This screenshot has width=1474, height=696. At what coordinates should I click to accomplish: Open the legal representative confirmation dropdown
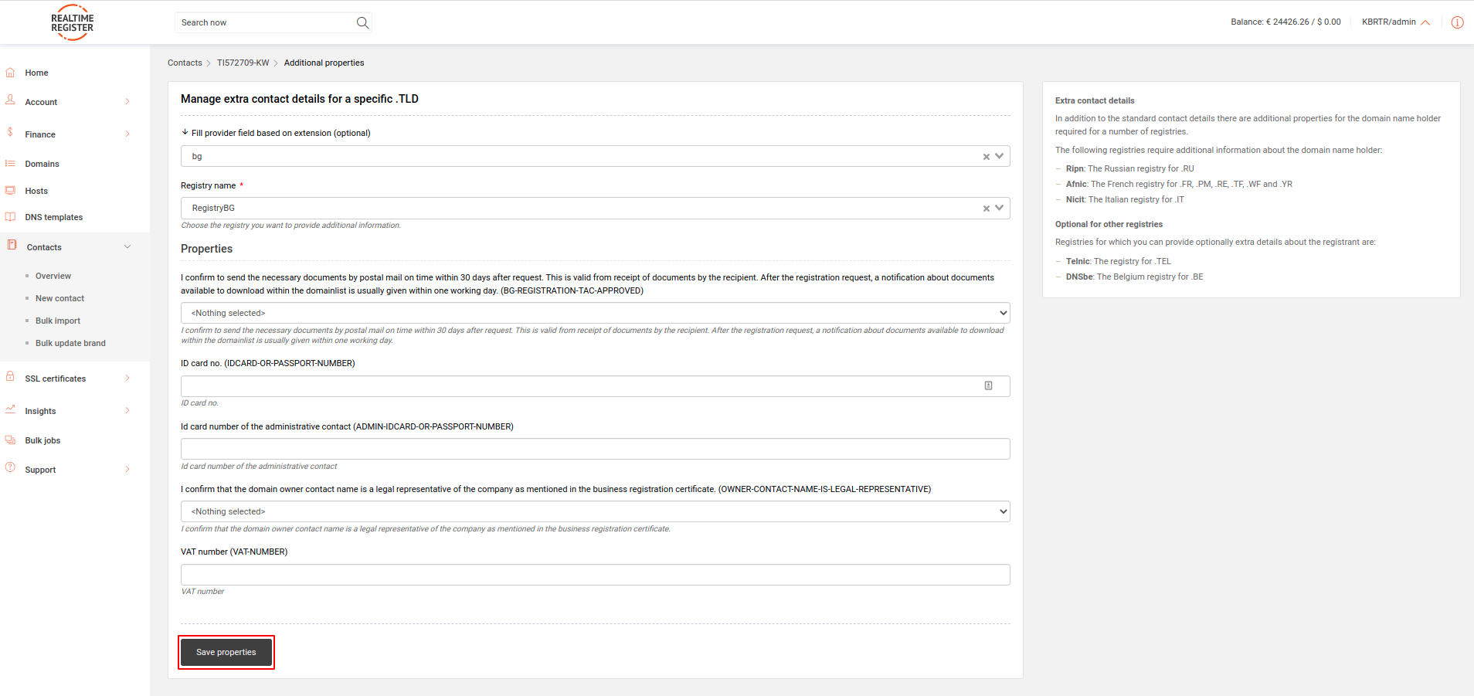click(x=595, y=511)
